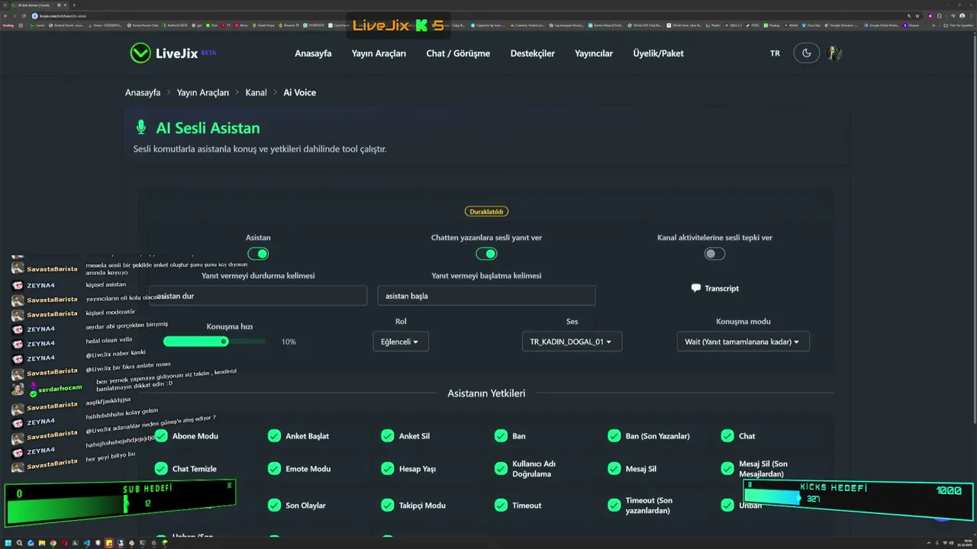
Task: Uncheck Abone Modu permission
Action: click(161, 435)
